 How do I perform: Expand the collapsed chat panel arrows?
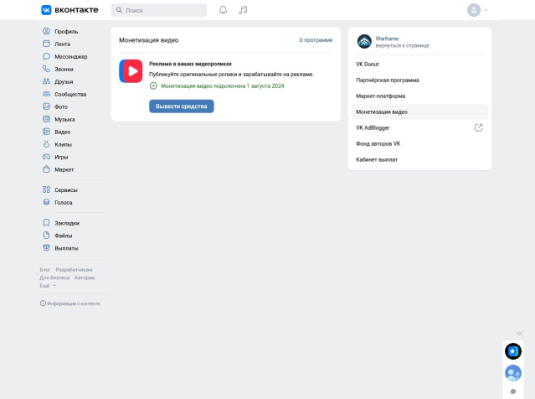(x=520, y=333)
